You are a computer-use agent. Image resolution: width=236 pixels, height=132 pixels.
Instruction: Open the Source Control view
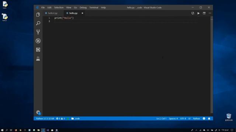38,32
